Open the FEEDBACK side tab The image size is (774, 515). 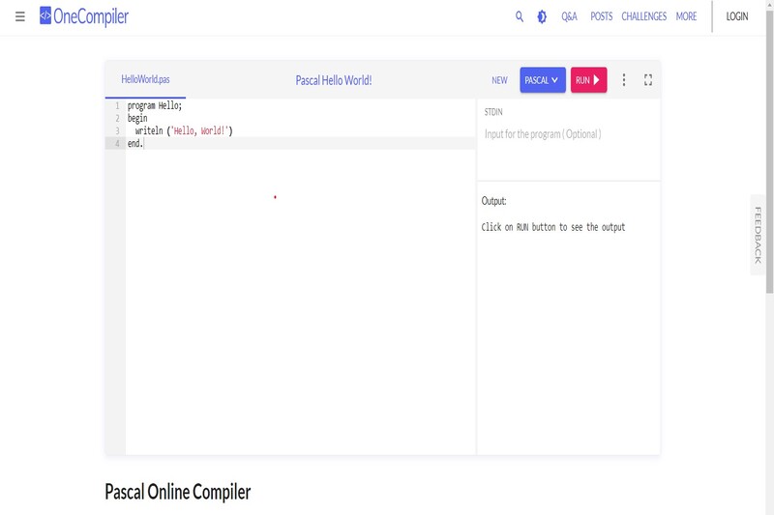point(759,235)
